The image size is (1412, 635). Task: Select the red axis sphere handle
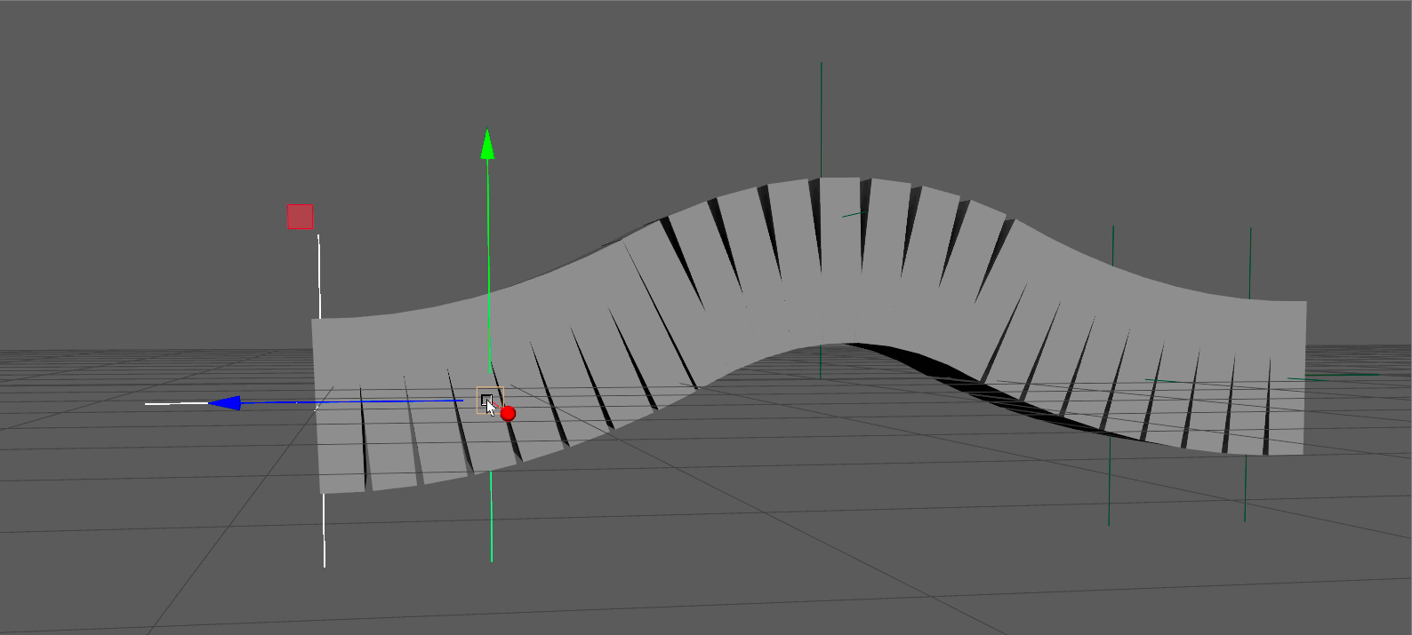point(508,413)
